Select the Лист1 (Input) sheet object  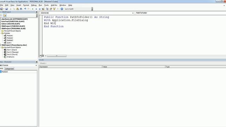(x=12, y=50)
